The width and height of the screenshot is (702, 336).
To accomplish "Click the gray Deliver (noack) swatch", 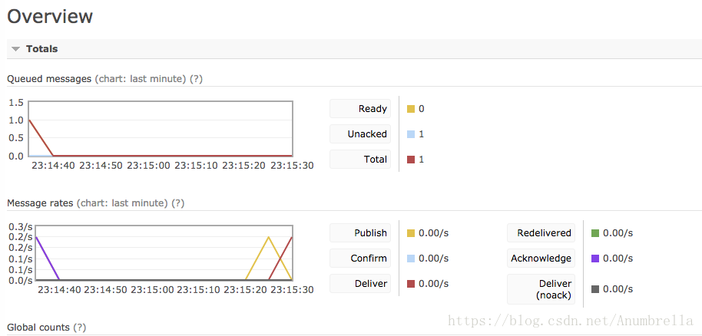I will 595,289.
